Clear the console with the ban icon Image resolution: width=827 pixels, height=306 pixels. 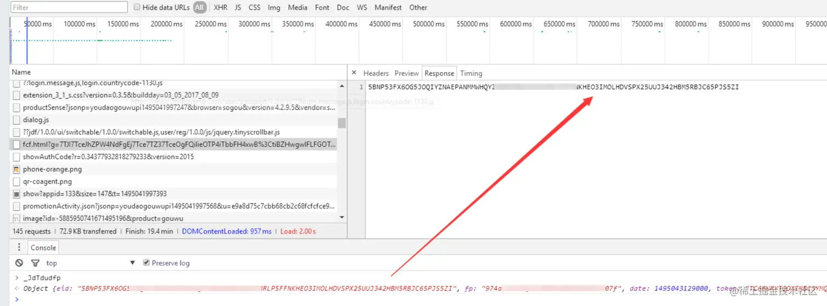pos(19,263)
